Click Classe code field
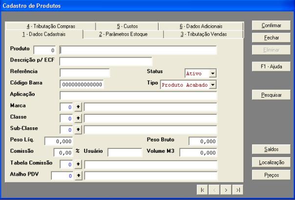This screenshot has width=295, height=200. 66,119
